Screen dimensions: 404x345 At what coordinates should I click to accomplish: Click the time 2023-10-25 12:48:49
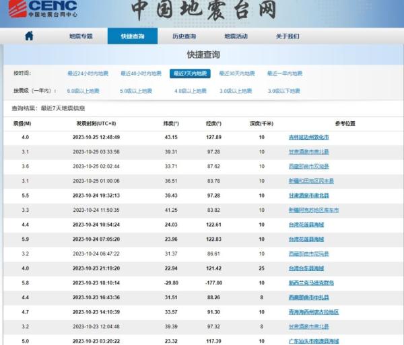(x=96, y=137)
